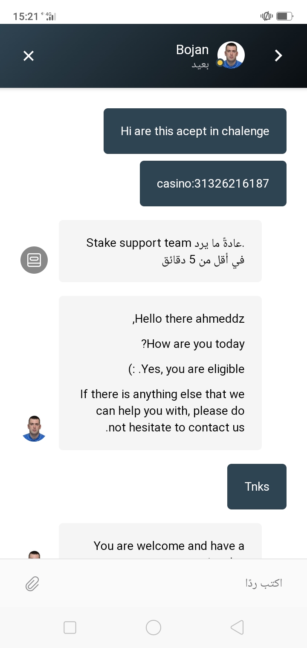The image size is (307, 648).
Task: Attach a file with the paperclip icon
Action: coord(32,584)
